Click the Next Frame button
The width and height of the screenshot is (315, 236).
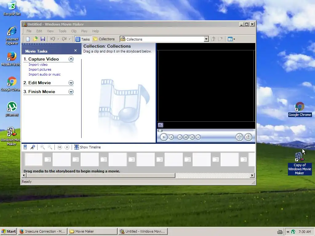coord(192,137)
